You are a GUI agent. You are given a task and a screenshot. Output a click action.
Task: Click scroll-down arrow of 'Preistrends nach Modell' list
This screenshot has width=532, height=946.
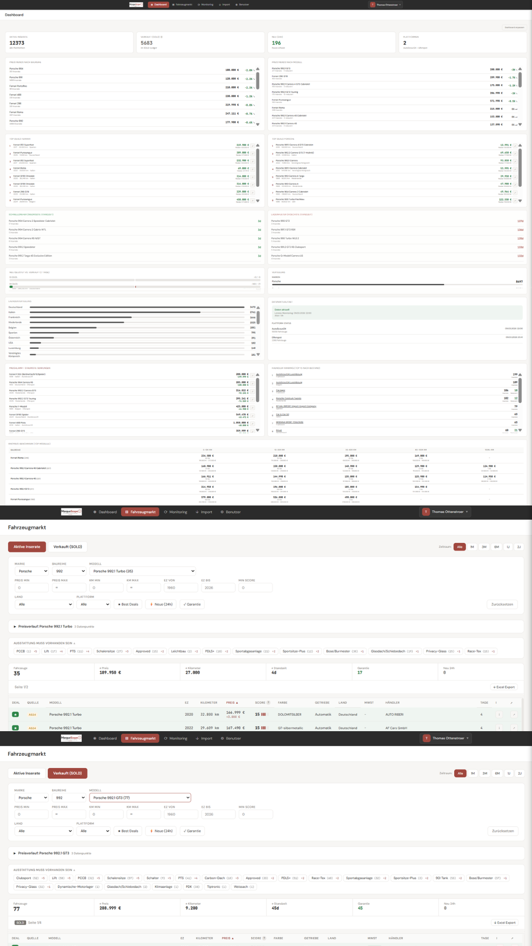(520, 124)
